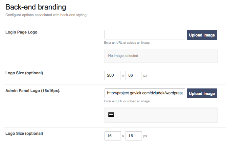Click the Admin Panel Logo URL field
This screenshot has height=145, width=226.
[145, 93]
